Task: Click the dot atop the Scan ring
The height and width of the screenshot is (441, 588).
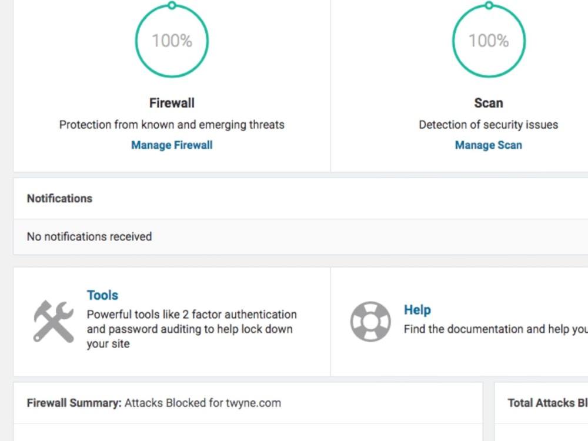Action: [489, 5]
